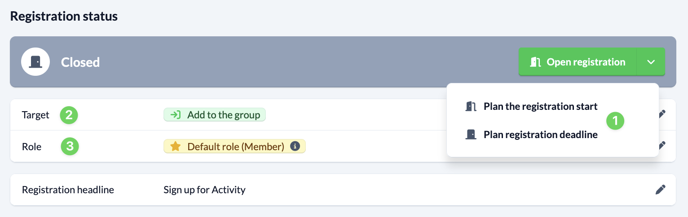Click the Add to the group tag
The image size is (688, 217).
coord(215,115)
